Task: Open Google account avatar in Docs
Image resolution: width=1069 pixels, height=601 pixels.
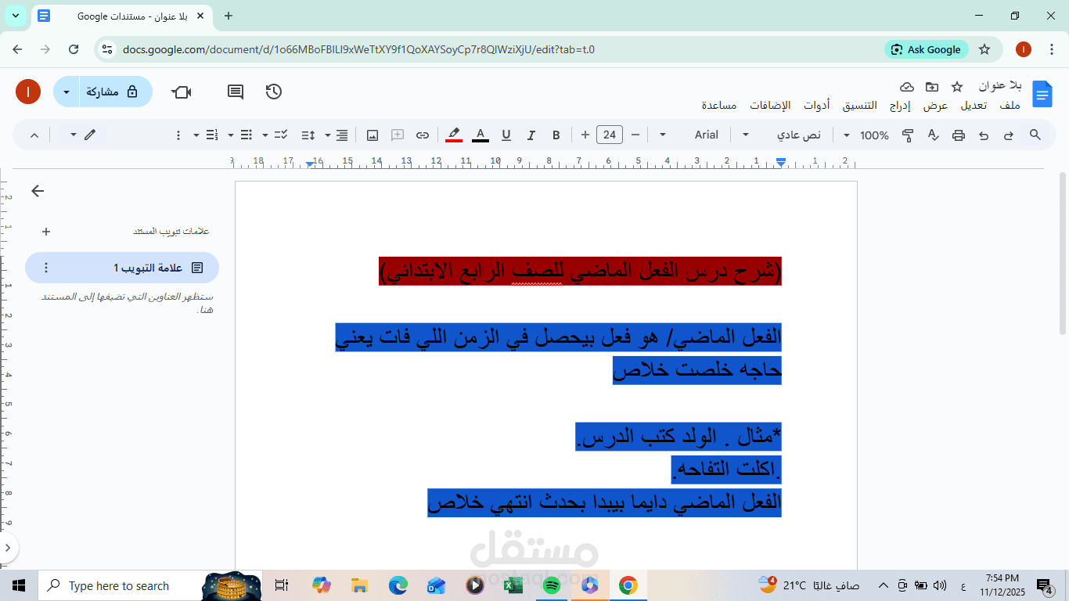Action: coord(28,92)
